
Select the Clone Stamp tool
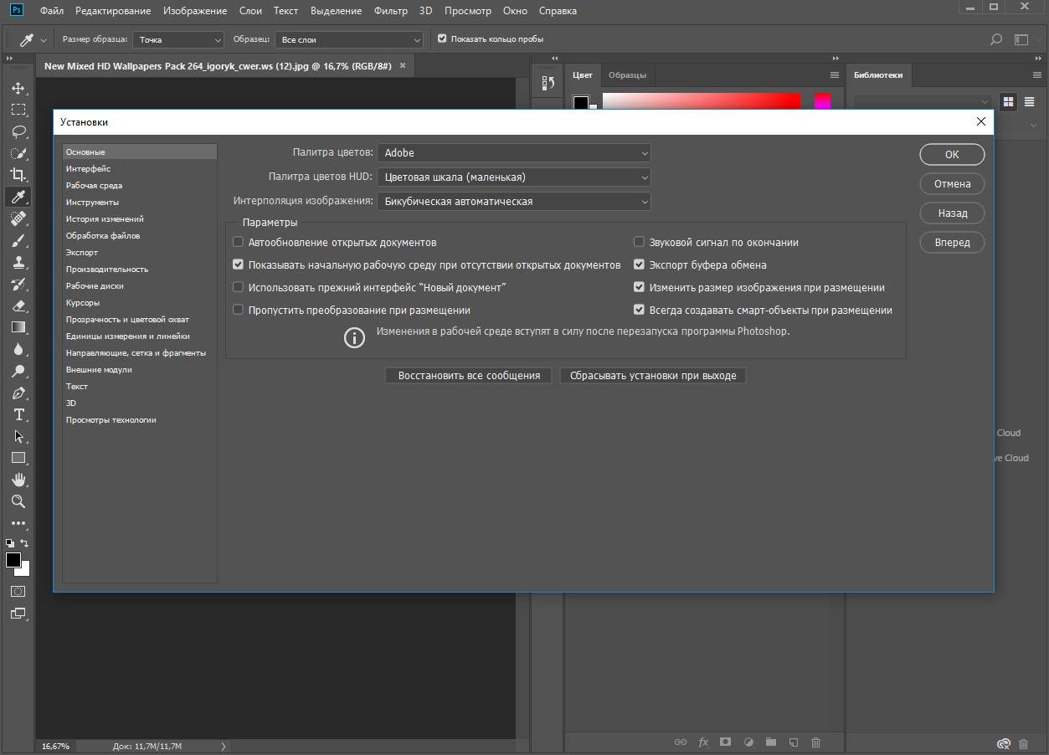point(18,262)
